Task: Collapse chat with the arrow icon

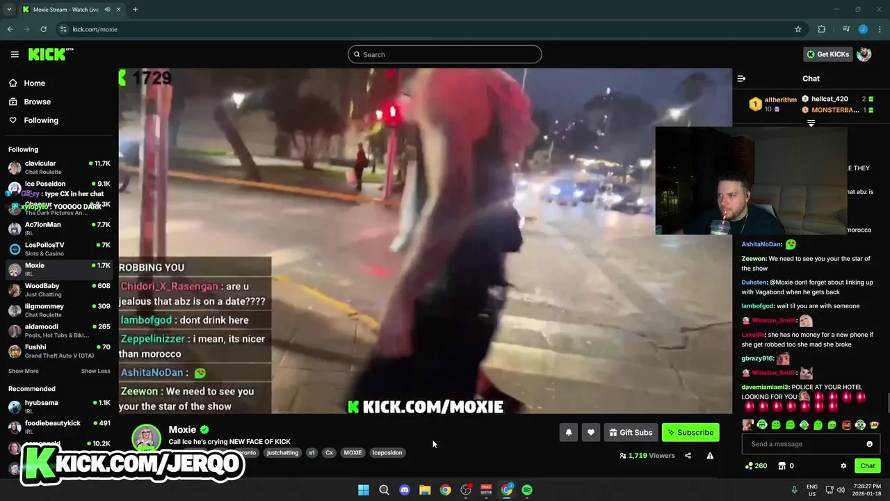Action: (741, 79)
